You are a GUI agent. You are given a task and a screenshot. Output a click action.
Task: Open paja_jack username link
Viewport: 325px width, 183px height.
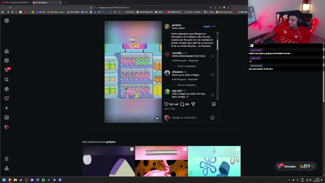pyautogui.click(x=177, y=91)
